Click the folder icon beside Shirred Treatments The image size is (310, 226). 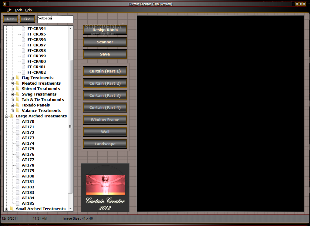coord(17,89)
